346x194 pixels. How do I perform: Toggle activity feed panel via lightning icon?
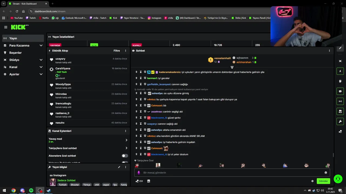[340, 71]
